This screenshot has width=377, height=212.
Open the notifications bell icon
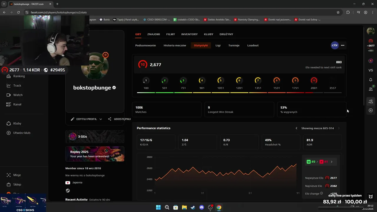[371, 80]
